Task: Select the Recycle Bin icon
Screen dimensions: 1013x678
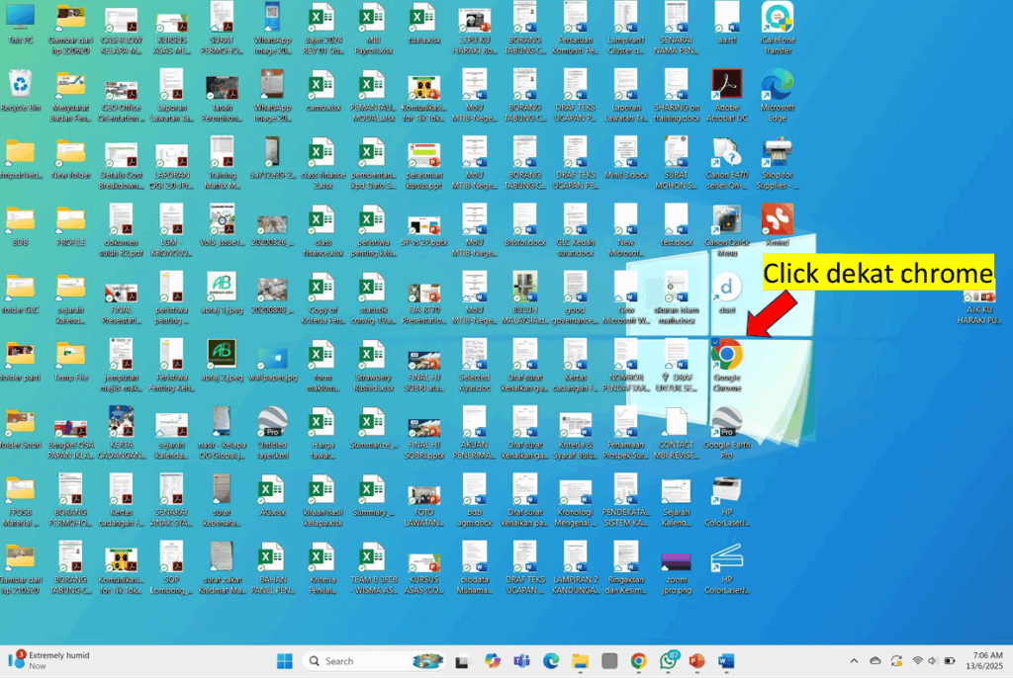Action: coord(20,86)
